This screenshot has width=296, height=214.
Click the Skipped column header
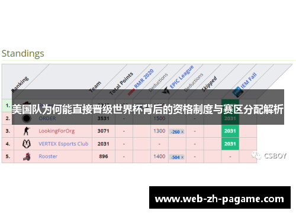tap(209, 84)
